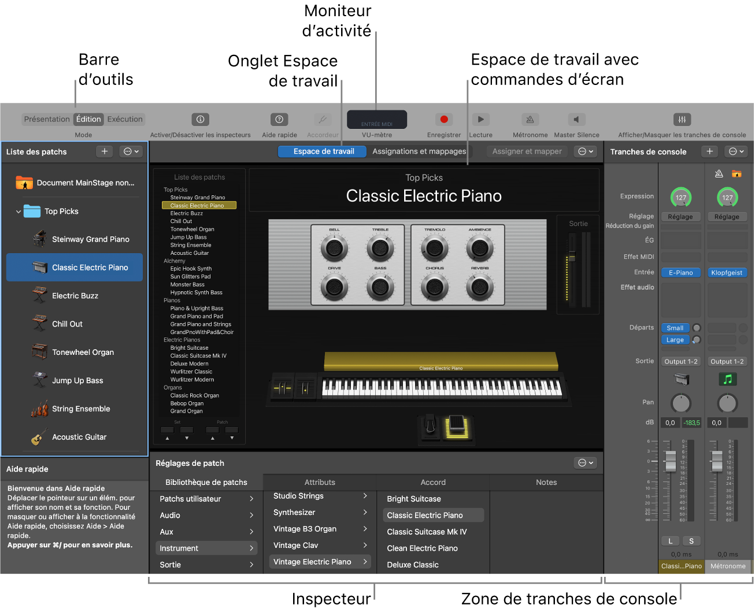Click the green note icon on Klopfgeist strip
The height and width of the screenshot is (615, 755).
727,379
